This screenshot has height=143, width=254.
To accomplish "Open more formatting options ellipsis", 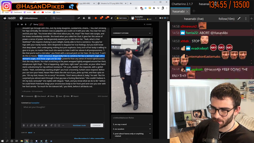I will click(x=63, y=126).
